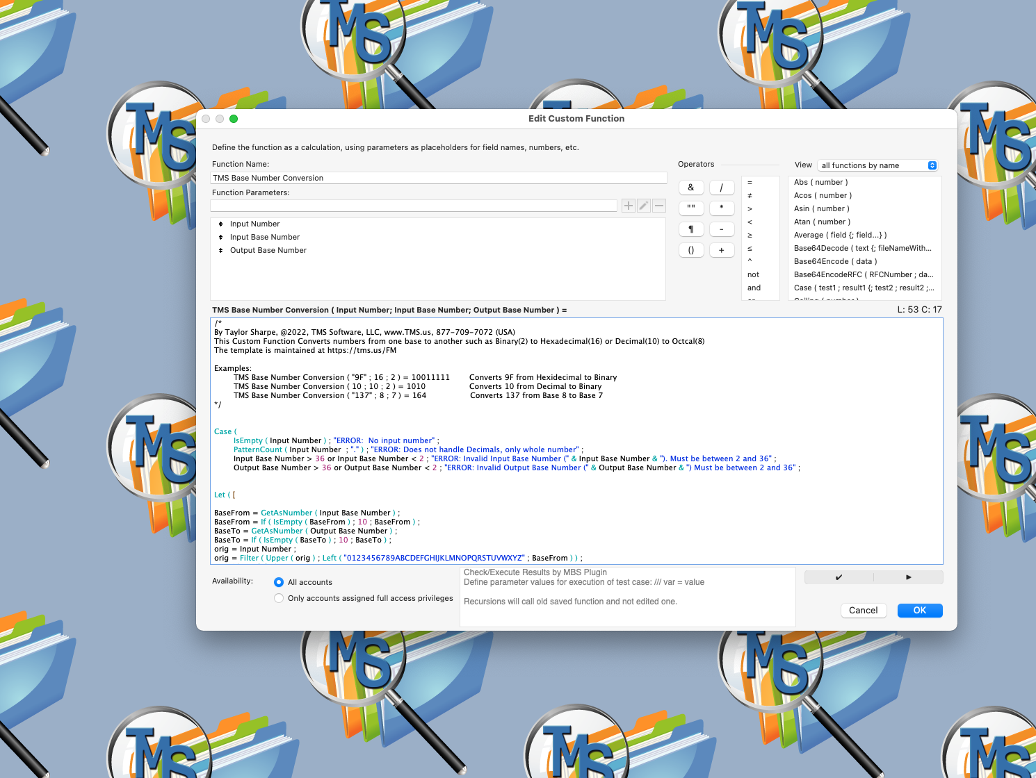Click the MBS Plugin results text area
The height and width of the screenshot is (778, 1036).
point(628,597)
